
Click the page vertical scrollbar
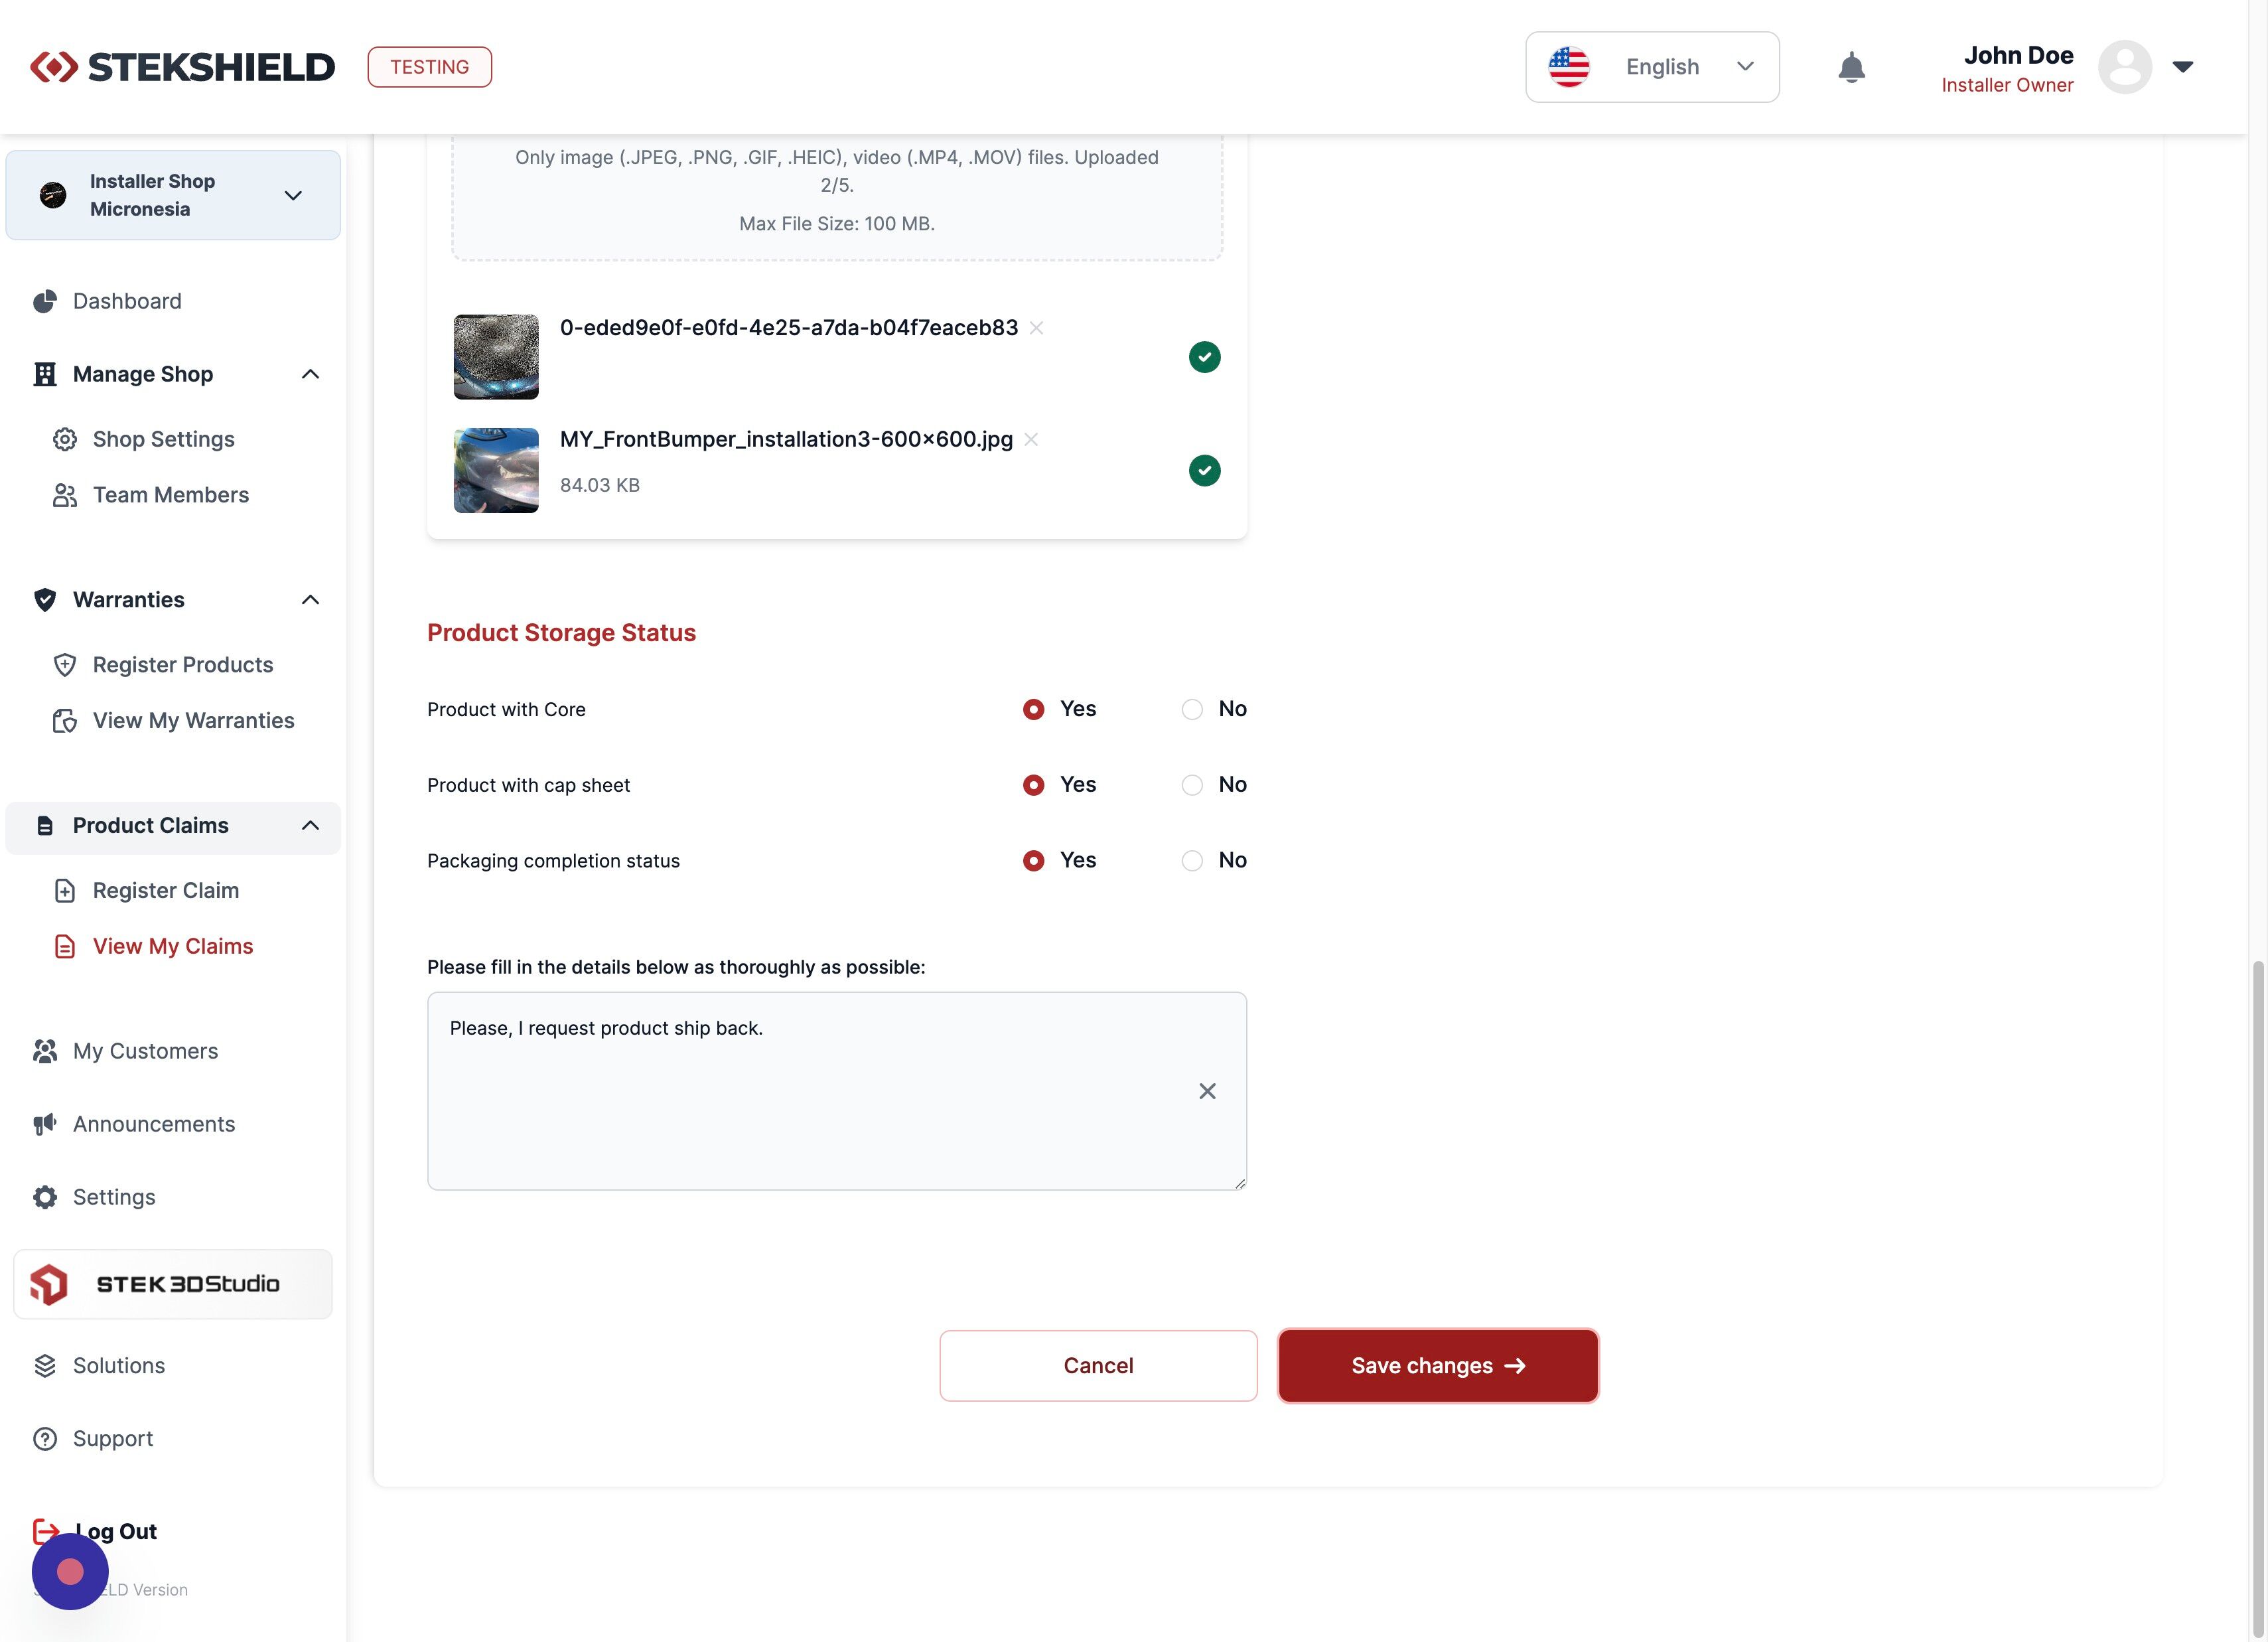(x=2258, y=1300)
